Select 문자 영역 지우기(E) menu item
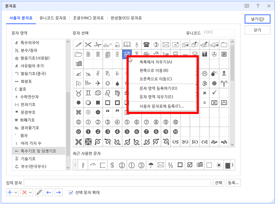Screen dimensions: 276x204 pyautogui.click(x=162, y=97)
